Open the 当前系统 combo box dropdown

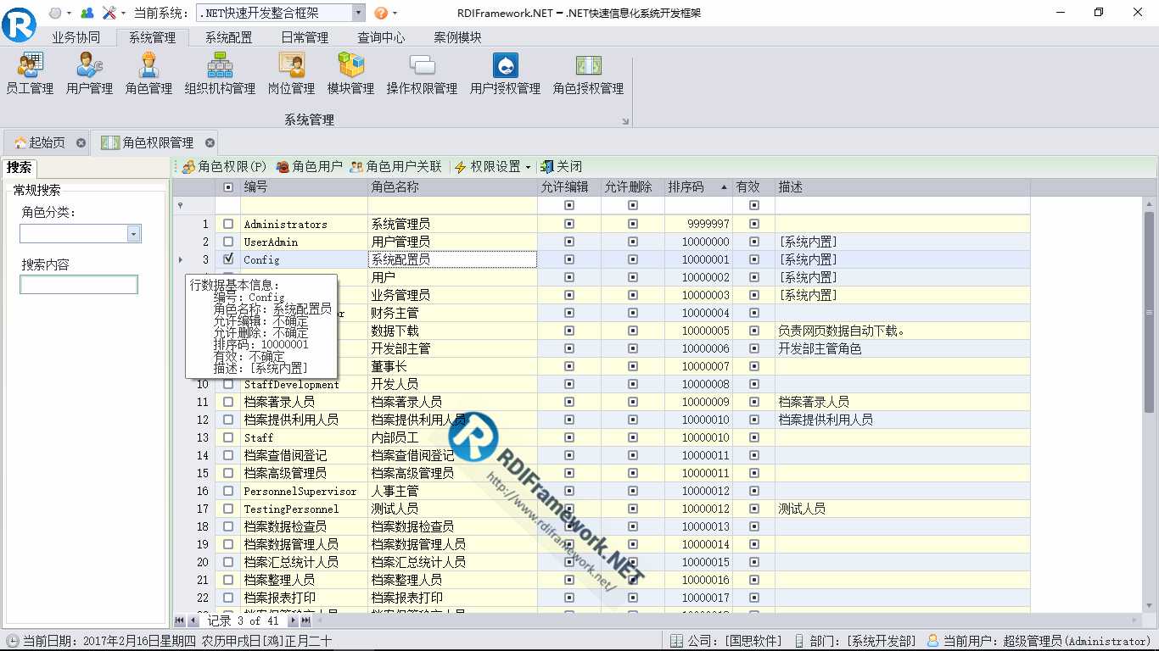pos(358,13)
